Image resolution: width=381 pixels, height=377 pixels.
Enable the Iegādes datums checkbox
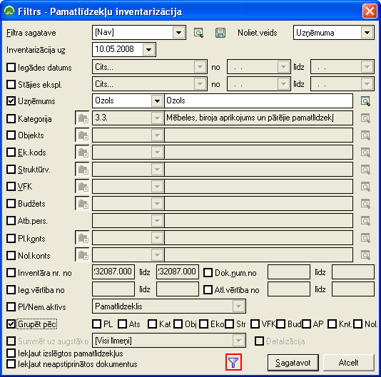point(11,67)
